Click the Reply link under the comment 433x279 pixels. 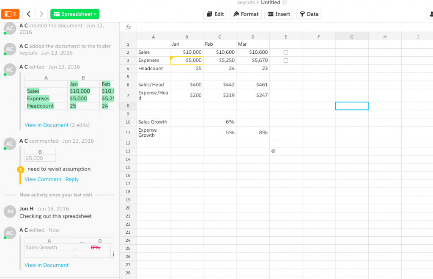click(x=72, y=179)
